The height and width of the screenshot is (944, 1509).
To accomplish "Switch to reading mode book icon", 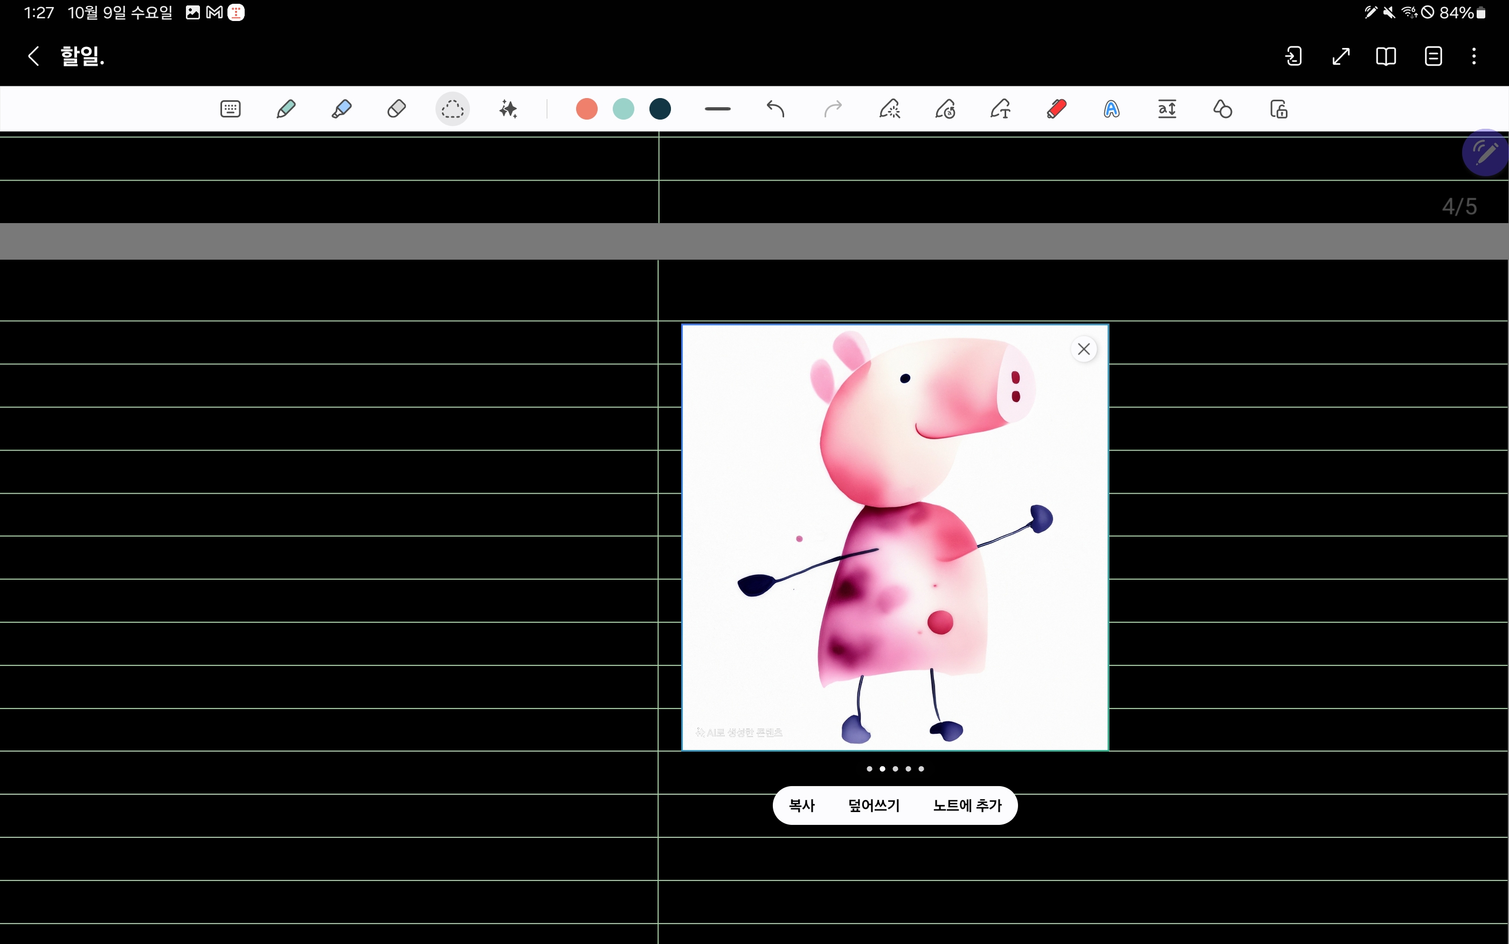I will [1386, 56].
